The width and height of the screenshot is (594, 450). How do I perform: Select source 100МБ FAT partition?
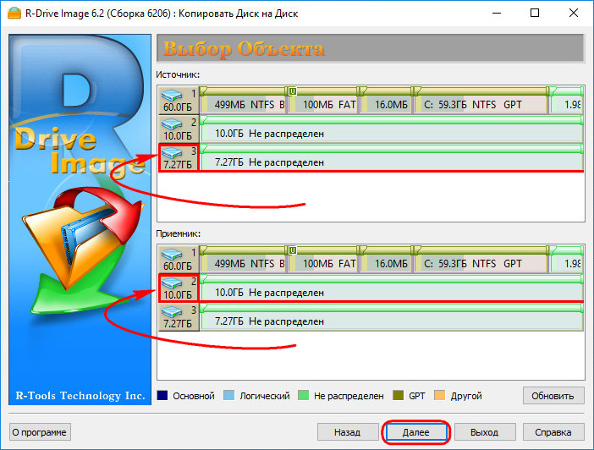pyautogui.click(x=323, y=105)
